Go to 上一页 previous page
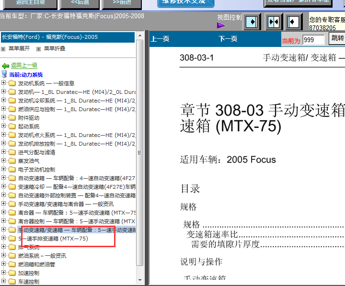This screenshot has height=286, width=345. point(160,39)
